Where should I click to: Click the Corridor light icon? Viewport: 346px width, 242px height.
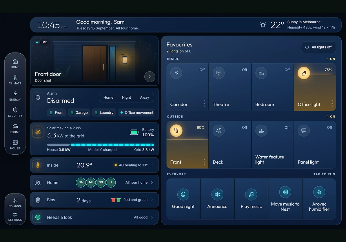pos(176,73)
